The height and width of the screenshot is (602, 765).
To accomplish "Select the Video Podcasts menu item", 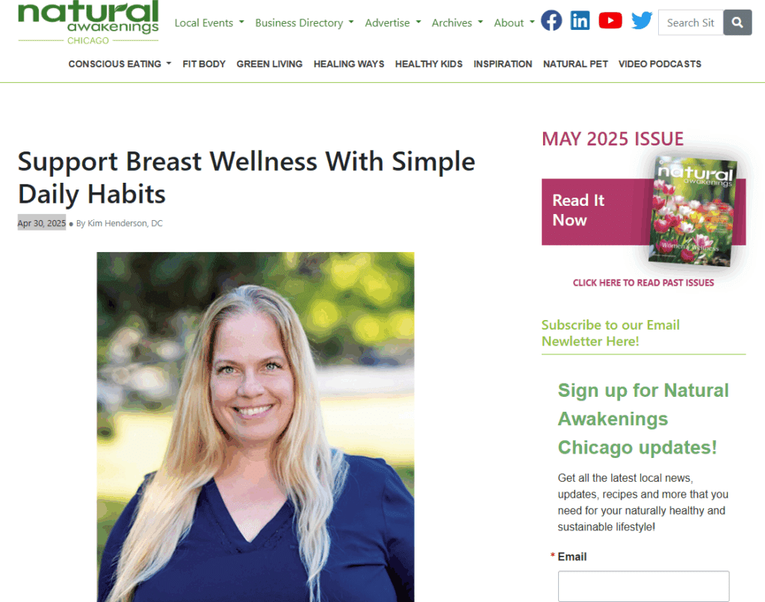I will [x=660, y=64].
